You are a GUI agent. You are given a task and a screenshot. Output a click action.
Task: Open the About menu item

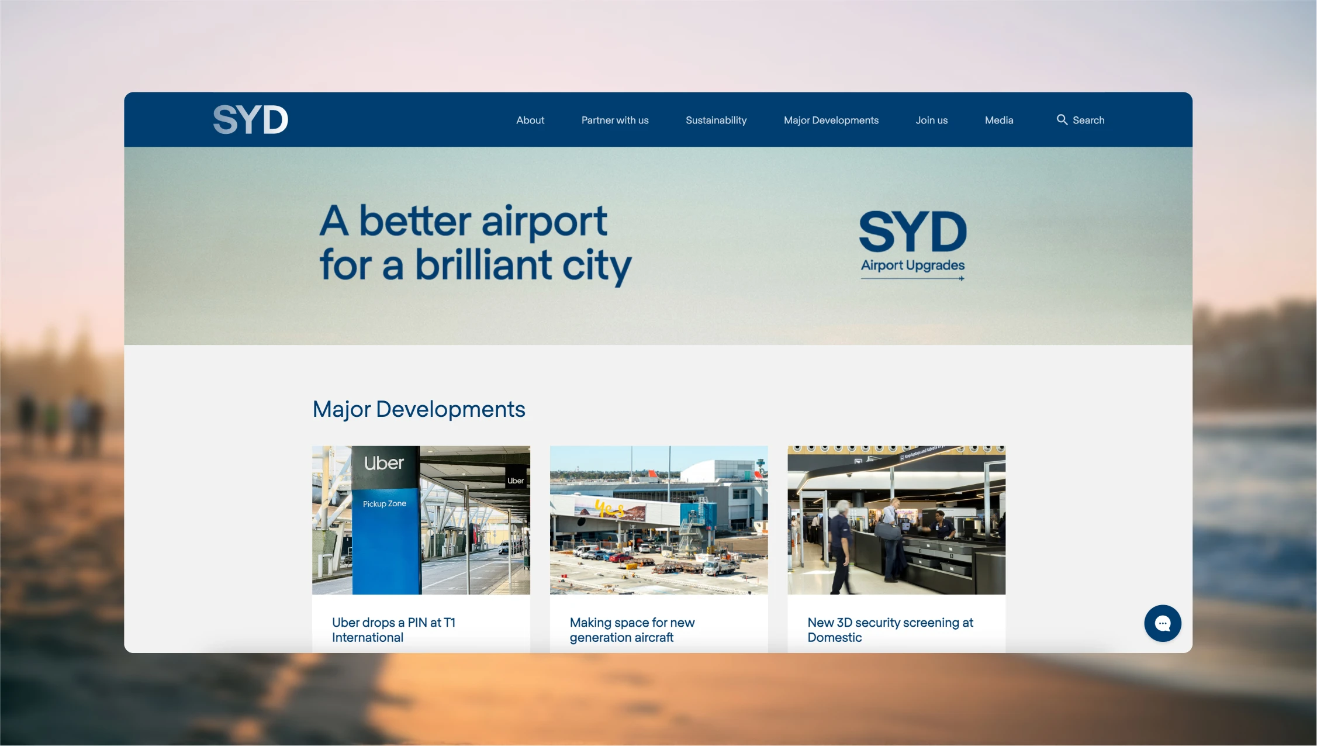530,120
